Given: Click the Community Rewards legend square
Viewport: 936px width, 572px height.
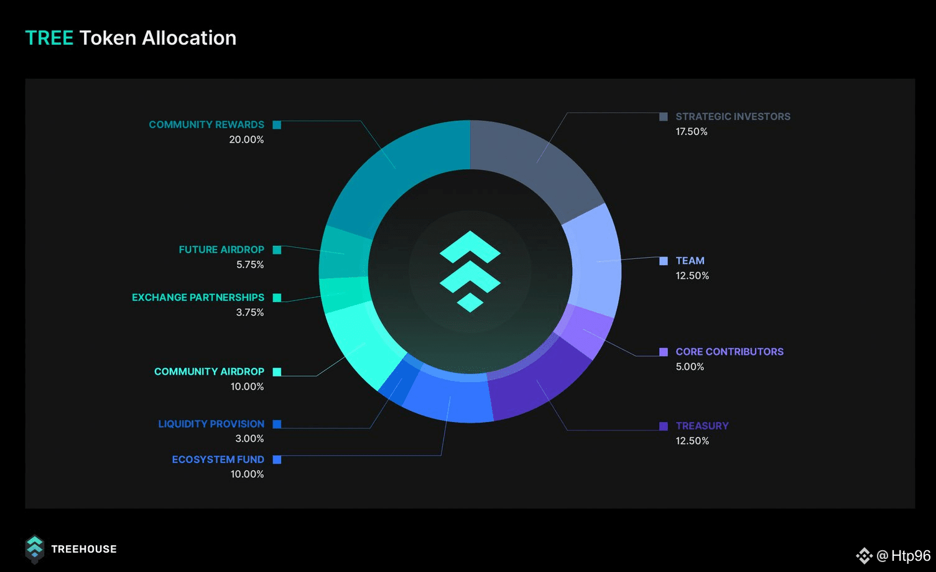Looking at the screenshot, I should coord(277,125).
